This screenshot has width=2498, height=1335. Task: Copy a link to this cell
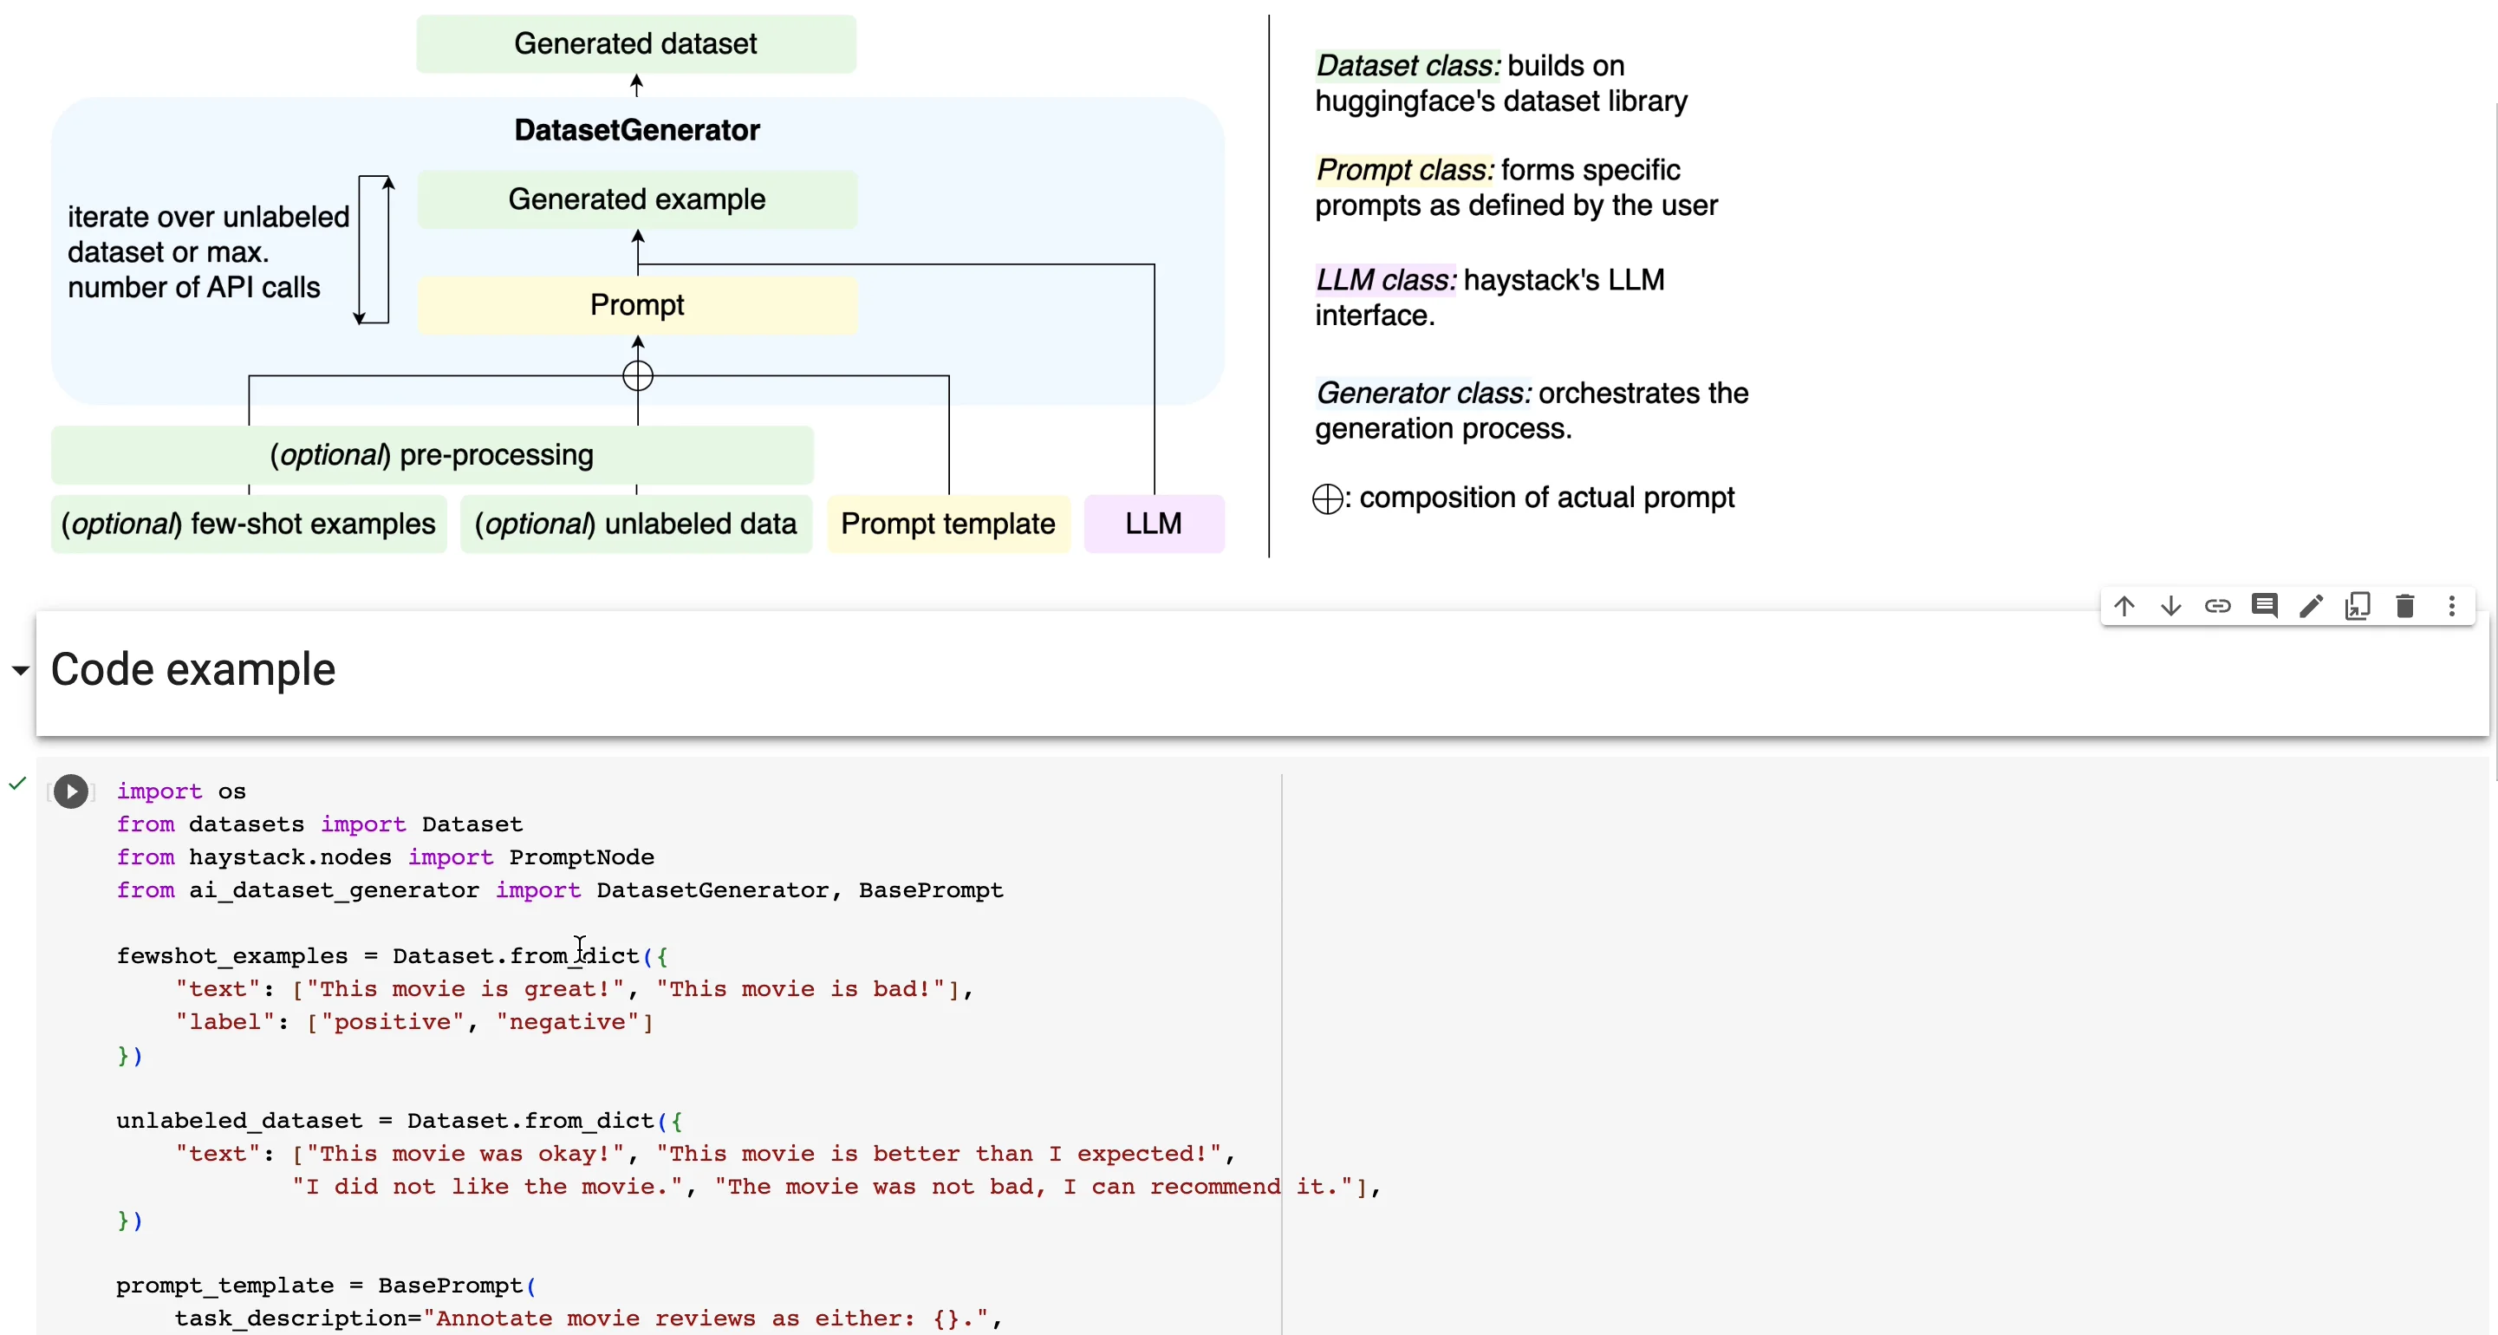click(x=2218, y=605)
